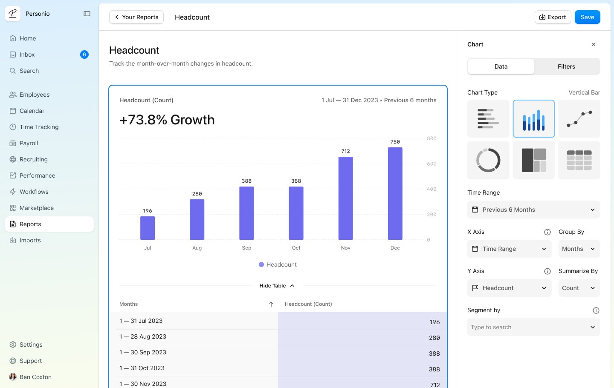
Task: Sort table by the Months arrow
Action: click(x=271, y=304)
